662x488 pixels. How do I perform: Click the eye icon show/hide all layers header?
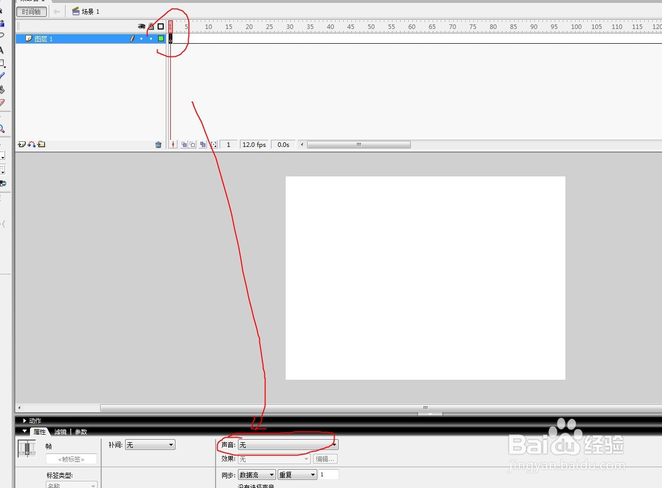point(141,26)
